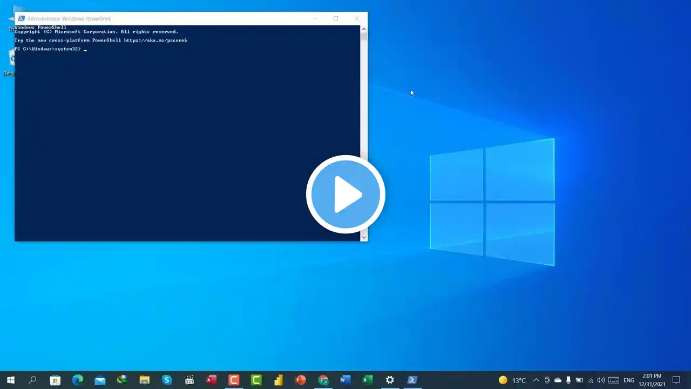Click the PowerShell scrollbar down arrow
Viewport: 691px width, 389px height.
pyautogui.click(x=364, y=237)
